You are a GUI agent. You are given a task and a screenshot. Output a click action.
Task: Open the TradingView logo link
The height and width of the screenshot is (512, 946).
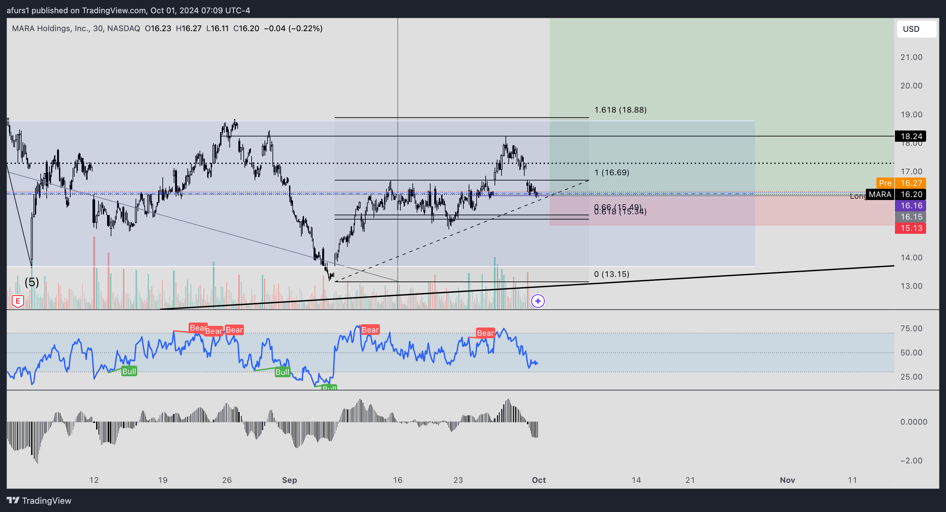point(39,501)
